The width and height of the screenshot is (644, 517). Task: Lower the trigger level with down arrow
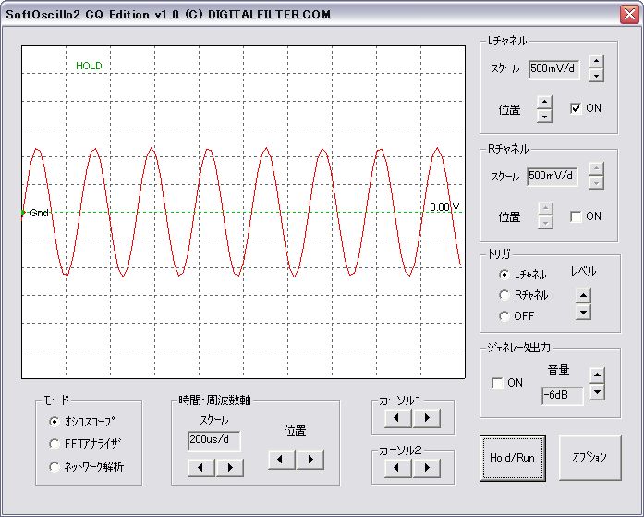582,312
